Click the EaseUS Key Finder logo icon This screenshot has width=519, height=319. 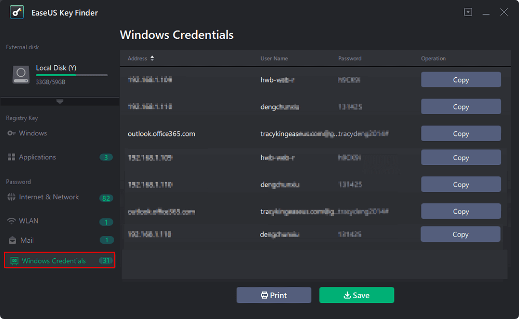click(x=17, y=12)
